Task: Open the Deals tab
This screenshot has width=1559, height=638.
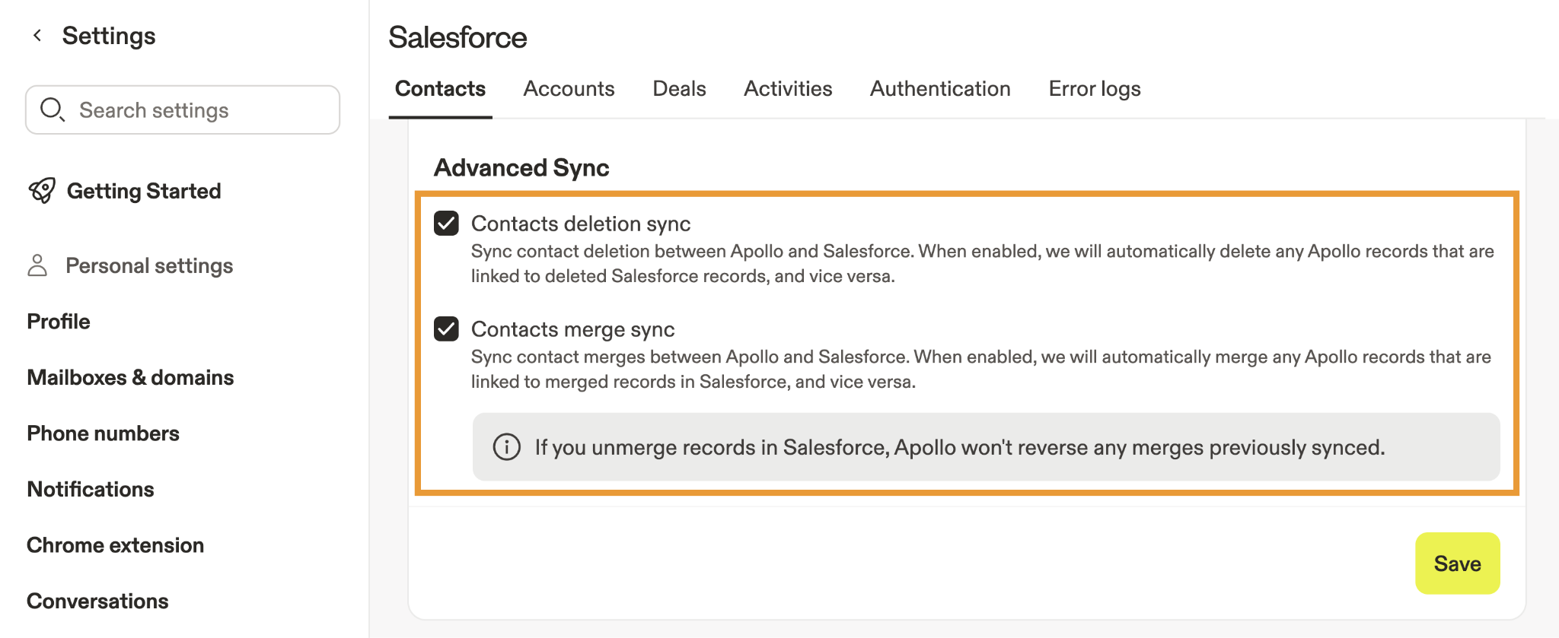Action: point(679,89)
